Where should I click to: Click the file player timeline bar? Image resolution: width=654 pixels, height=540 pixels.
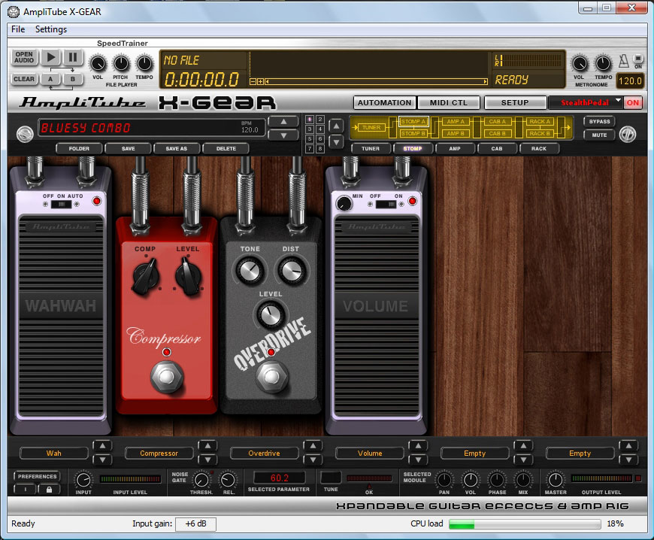click(x=376, y=81)
